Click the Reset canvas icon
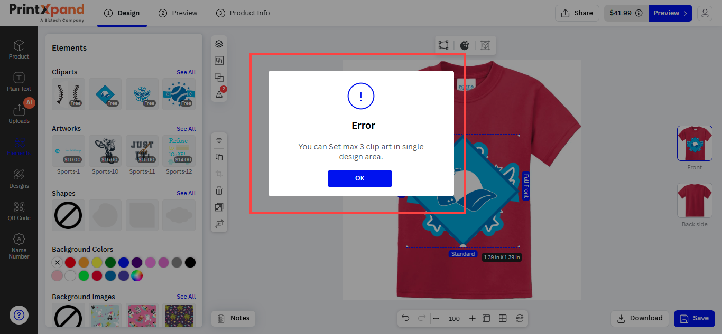Screen dimensions: 722x334 click(x=519, y=318)
